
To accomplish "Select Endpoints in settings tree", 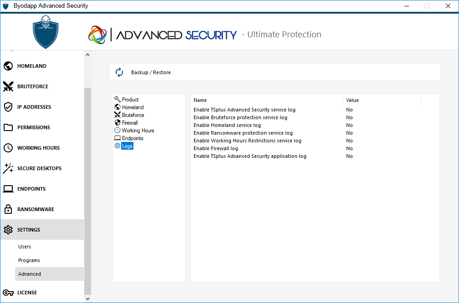I will click(x=133, y=138).
